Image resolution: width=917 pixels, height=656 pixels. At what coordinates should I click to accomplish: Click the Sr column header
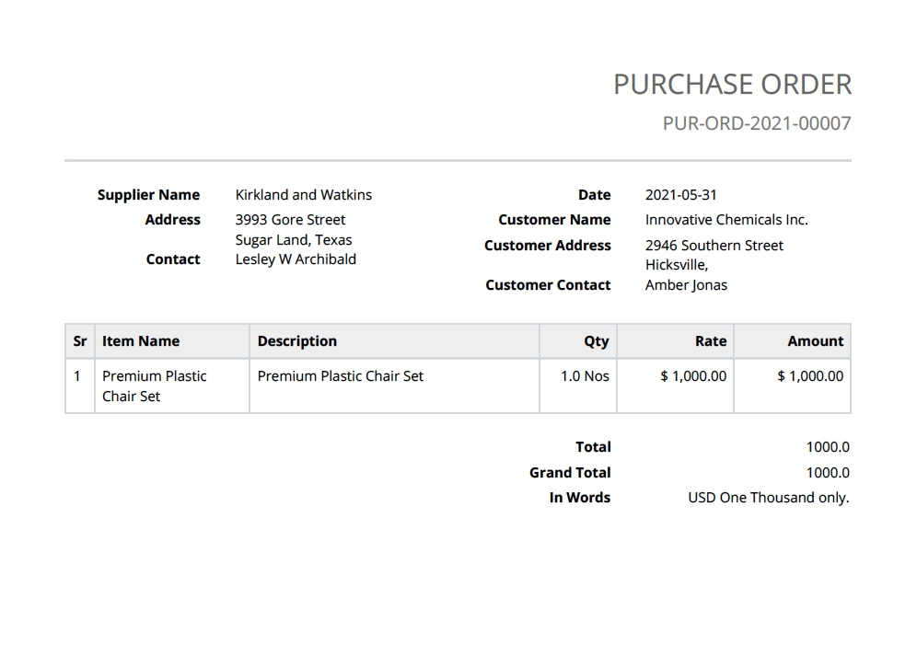coord(80,341)
